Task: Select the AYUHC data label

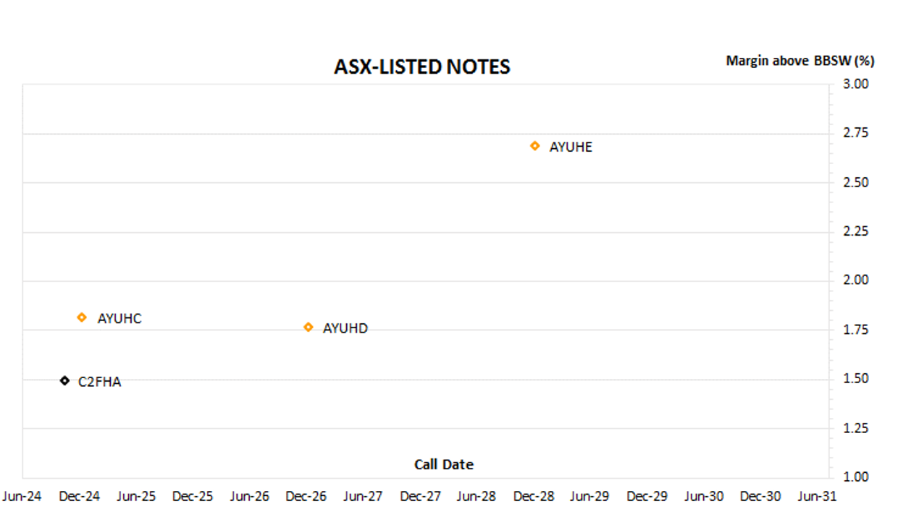Action: [x=119, y=318]
